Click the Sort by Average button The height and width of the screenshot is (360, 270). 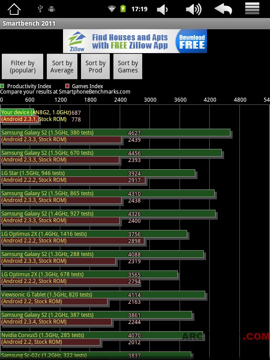pyautogui.click(x=62, y=67)
